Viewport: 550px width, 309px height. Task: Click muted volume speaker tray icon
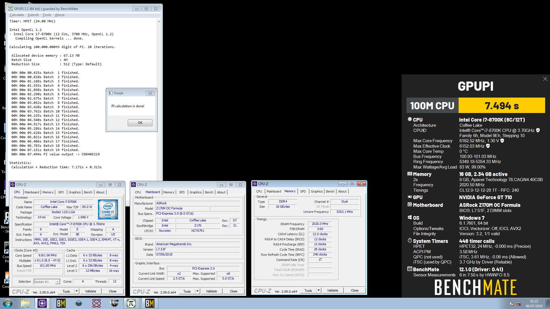click(x=512, y=304)
